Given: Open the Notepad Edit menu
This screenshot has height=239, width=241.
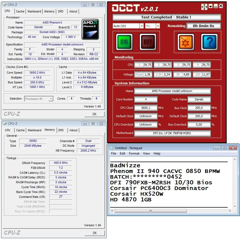Looking at the screenshot, I should (x=123, y=153).
